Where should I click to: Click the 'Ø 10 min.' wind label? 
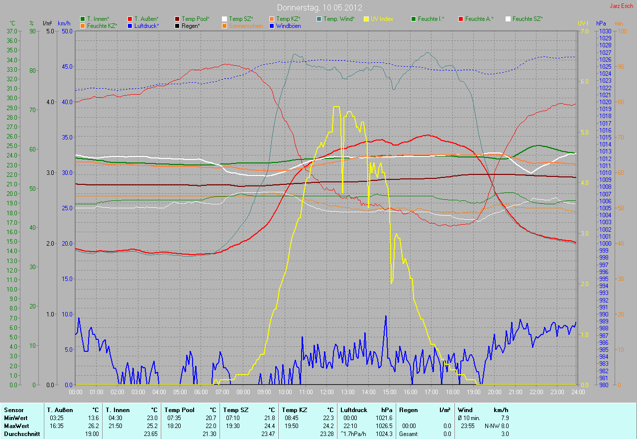(x=469, y=418)
